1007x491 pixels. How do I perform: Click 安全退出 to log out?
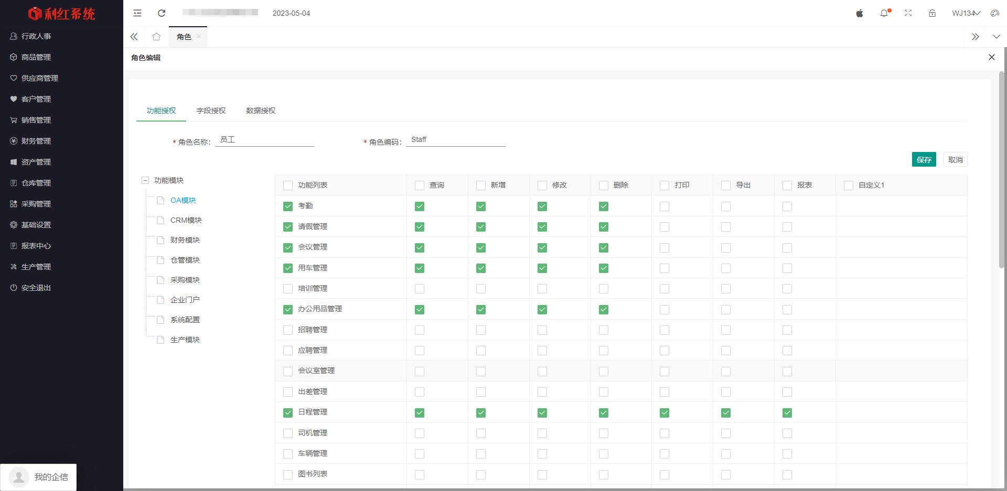tap(36, 287)
